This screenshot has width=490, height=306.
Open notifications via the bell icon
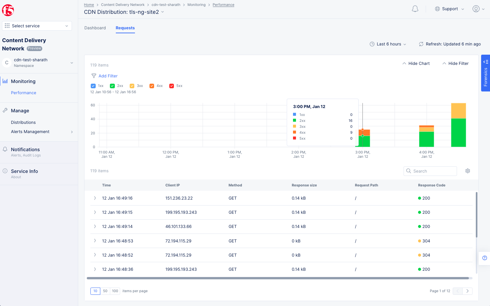[x=415, y=9]
